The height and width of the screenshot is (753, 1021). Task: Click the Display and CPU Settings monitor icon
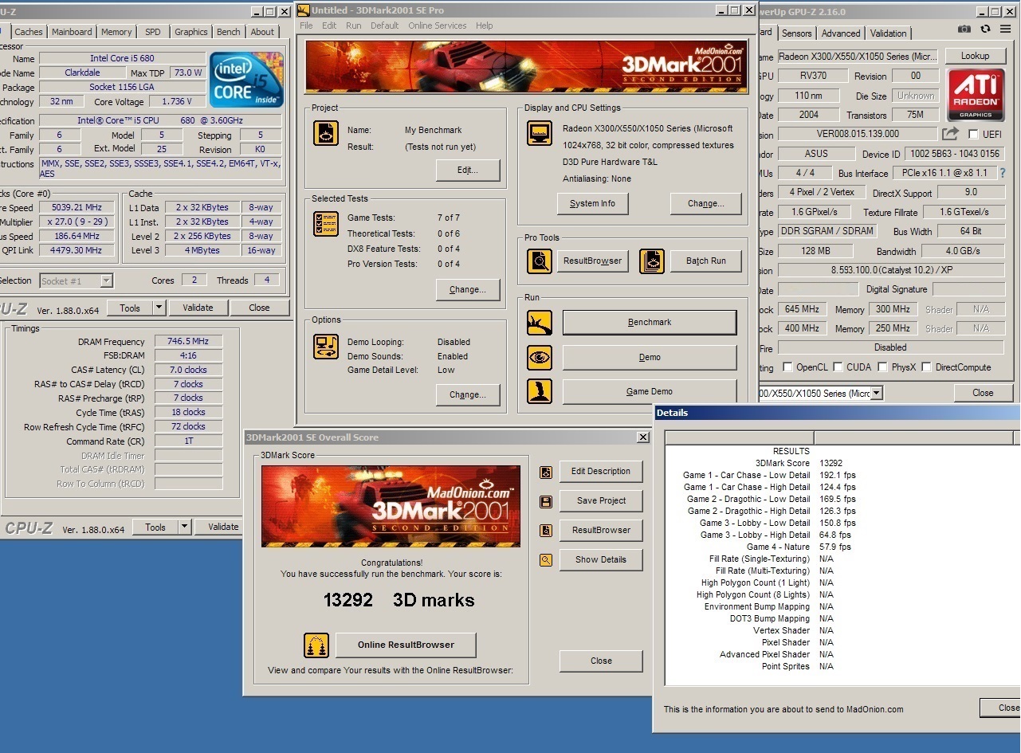click(x=540, y=133)
